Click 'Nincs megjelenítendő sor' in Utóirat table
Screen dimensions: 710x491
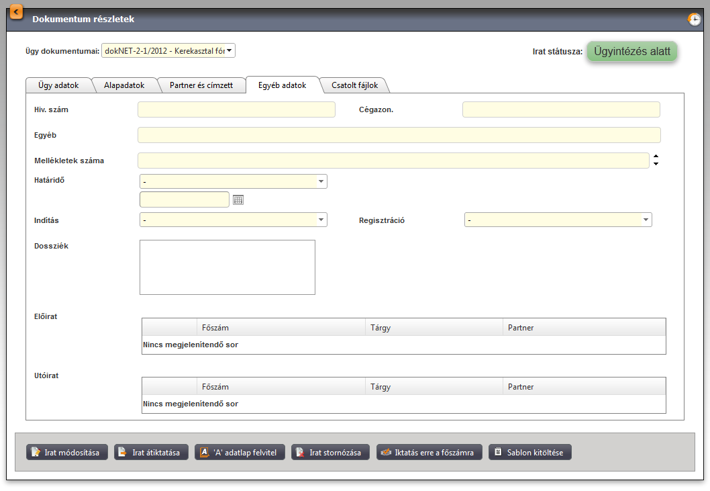pyautogui.click(x=191, y=404)
